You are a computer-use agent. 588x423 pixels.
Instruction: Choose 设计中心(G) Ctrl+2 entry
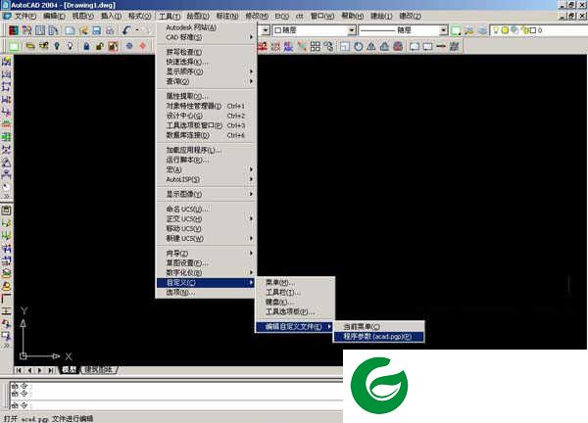(x=206, y=116)
